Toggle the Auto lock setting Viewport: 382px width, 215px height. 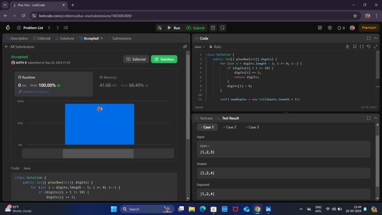(x=215, y=47)
